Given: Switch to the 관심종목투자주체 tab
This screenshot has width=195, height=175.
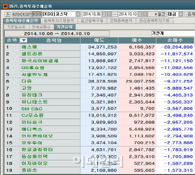Looking at the screenshot, I should [x=154, y=21].
